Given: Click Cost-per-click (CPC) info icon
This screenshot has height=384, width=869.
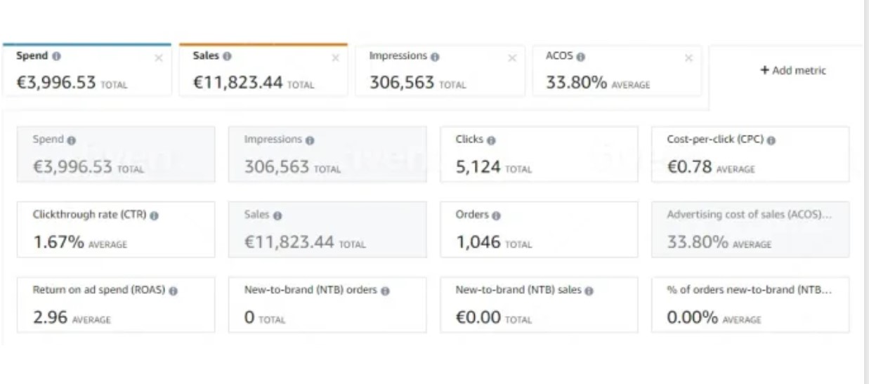Looking at the screenshot, I should click(771, 140).
